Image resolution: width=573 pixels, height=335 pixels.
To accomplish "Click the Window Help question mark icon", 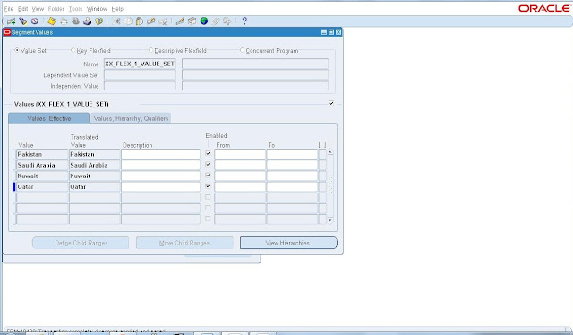I will coord(244,21).
